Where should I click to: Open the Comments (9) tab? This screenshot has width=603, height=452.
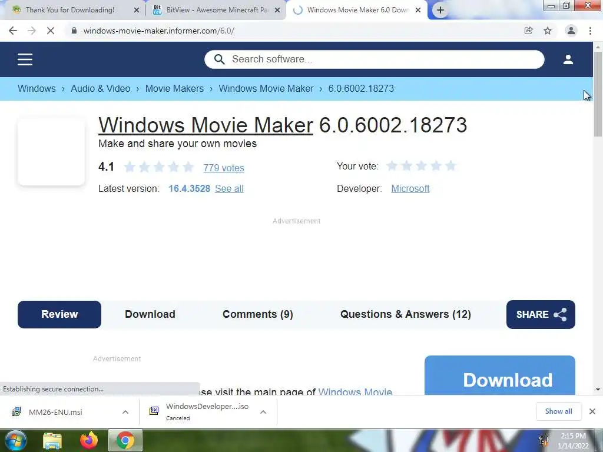(258, 314)
